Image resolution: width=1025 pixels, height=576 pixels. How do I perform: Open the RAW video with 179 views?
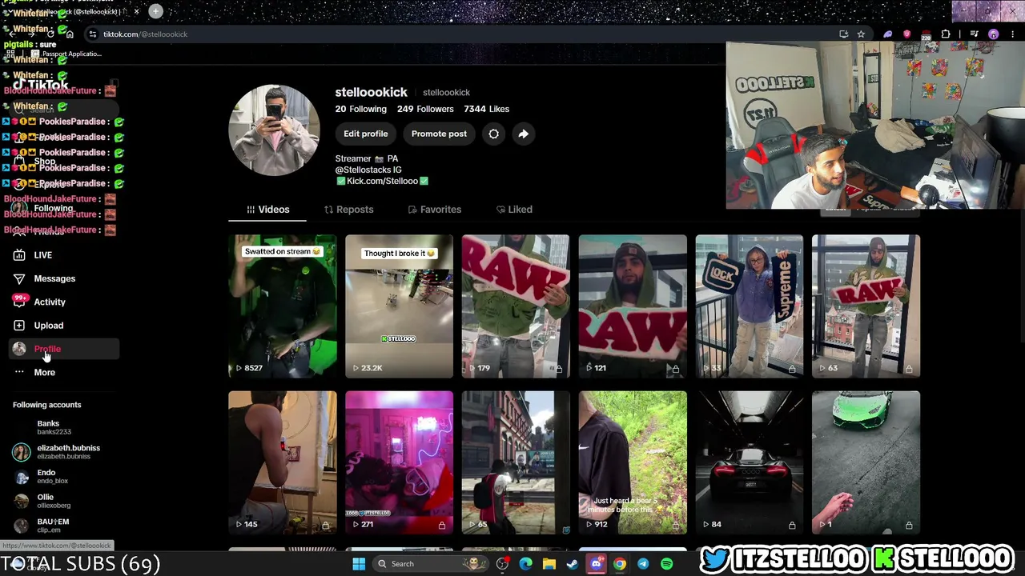click(516, 306)
